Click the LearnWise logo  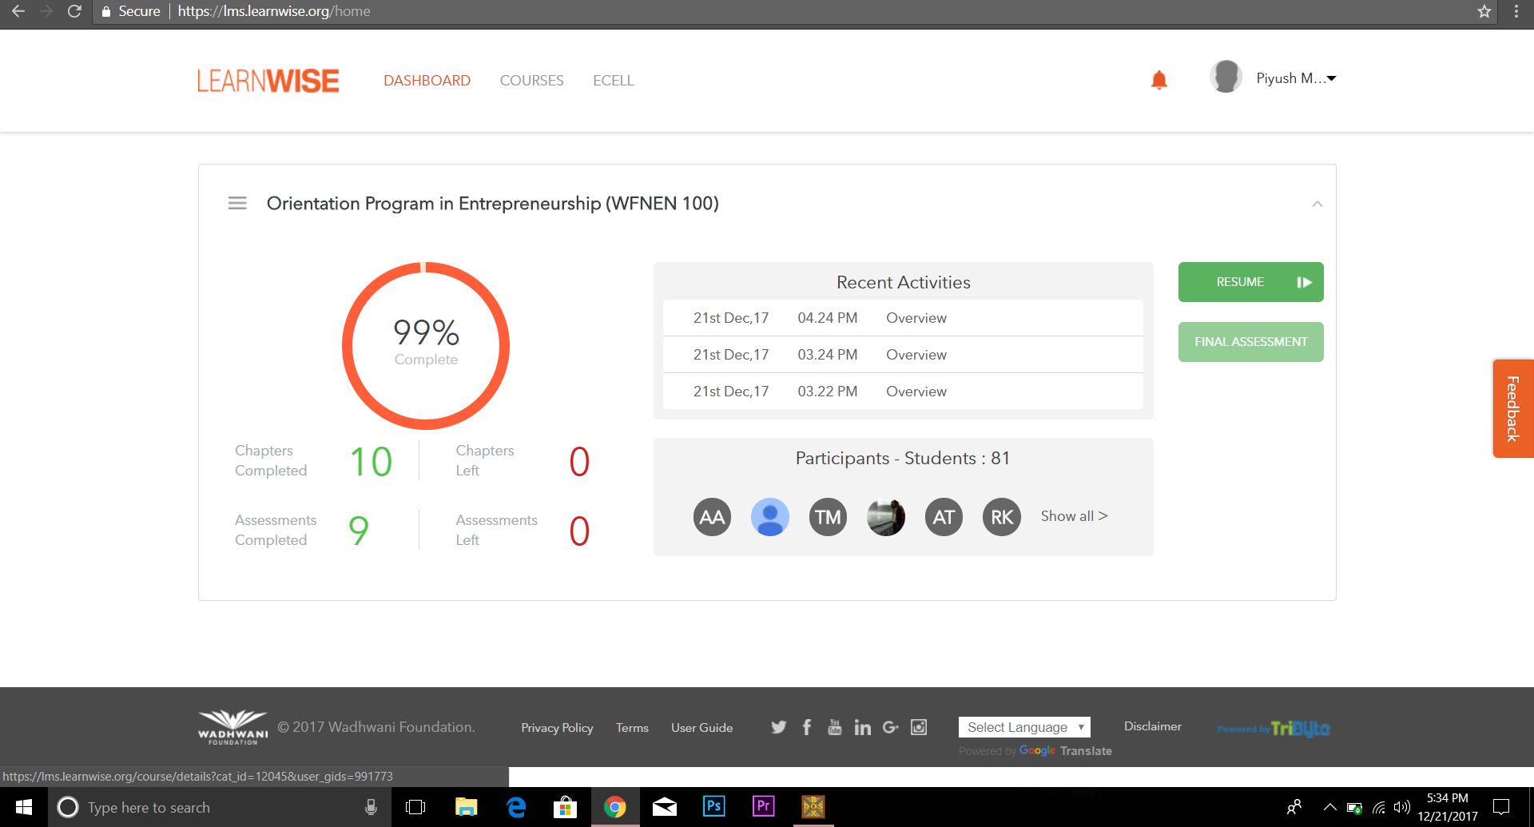(268, 81)
